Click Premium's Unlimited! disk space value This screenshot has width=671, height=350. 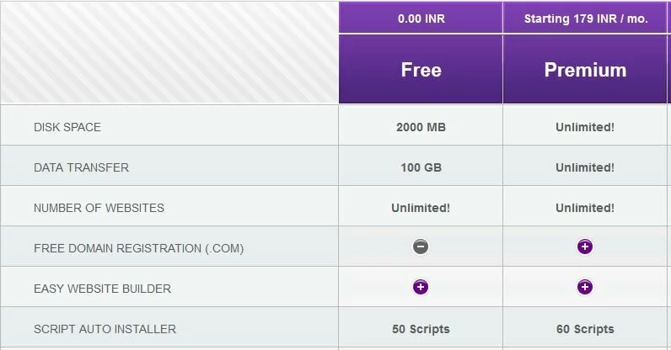coord(585,127)
